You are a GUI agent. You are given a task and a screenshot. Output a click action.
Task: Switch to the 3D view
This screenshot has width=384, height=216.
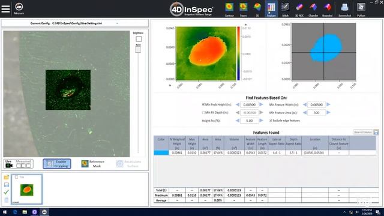(x=257, y=9)
